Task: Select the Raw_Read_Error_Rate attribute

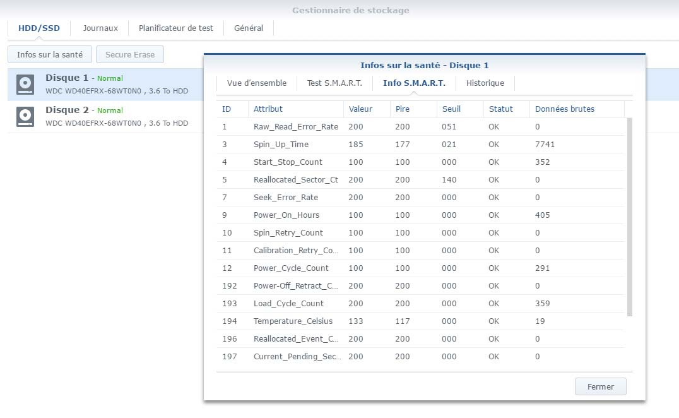Action: click(296, 127)
